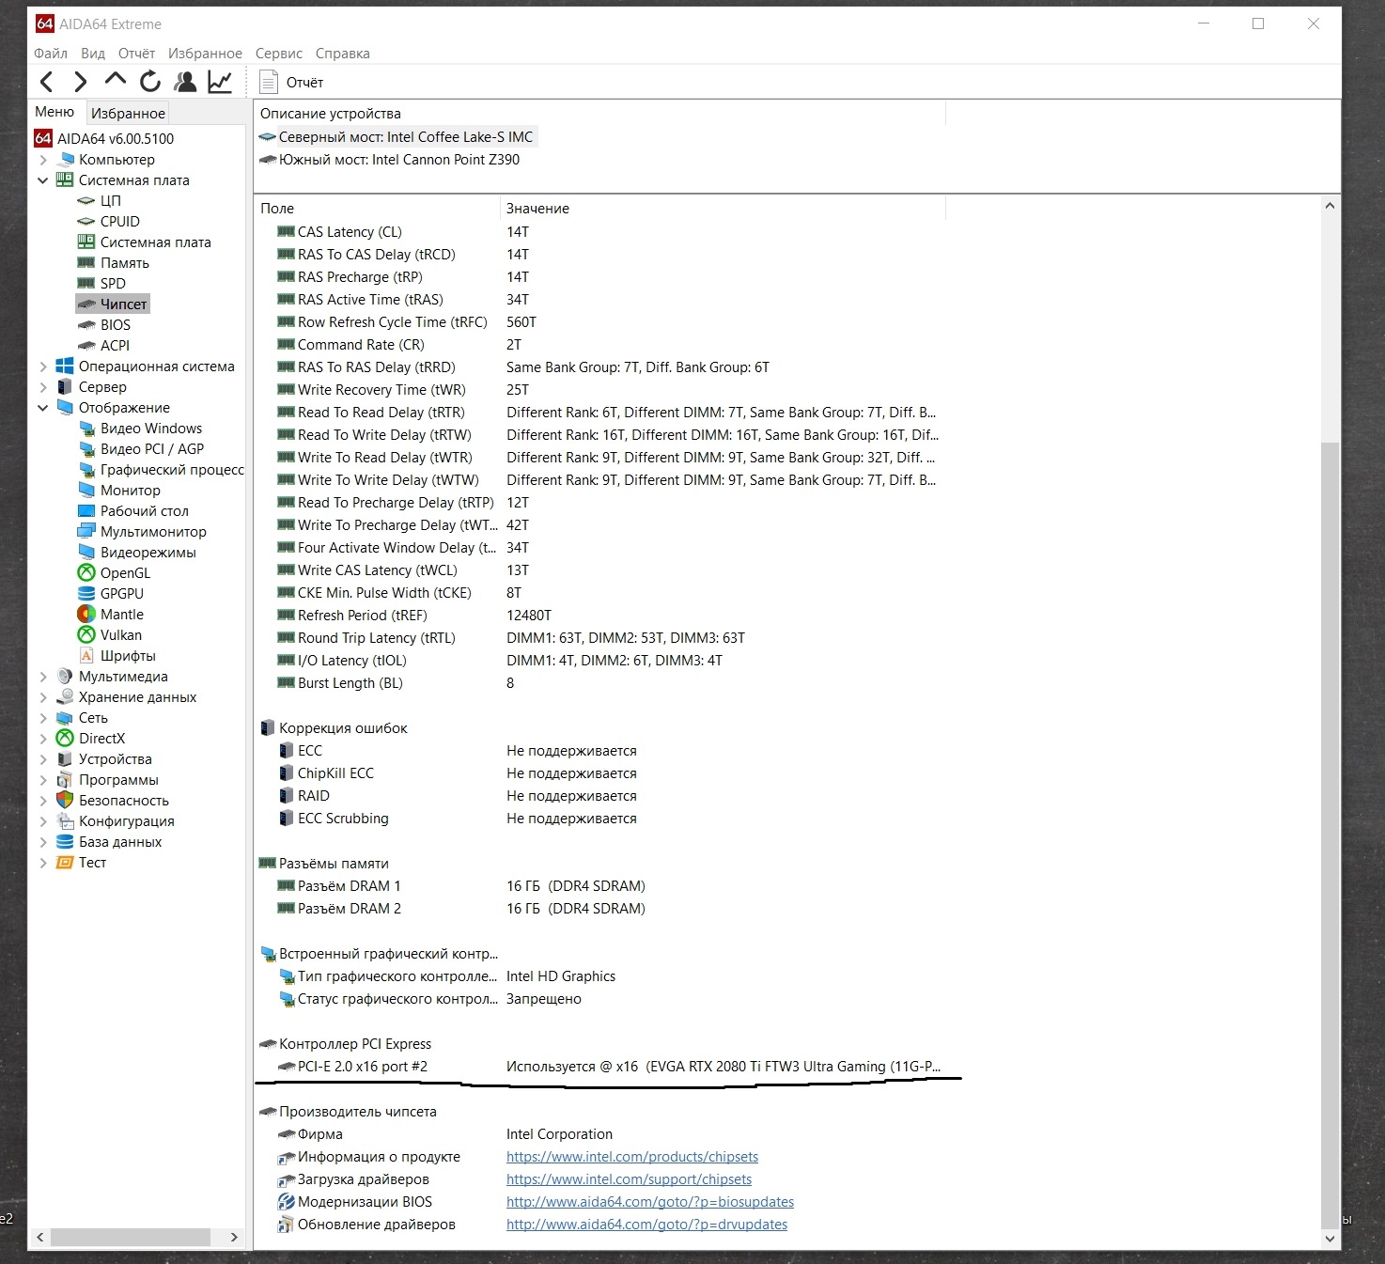Expand the DirectX tree node
The width and height of the screenshot is (1385, 1264).
click(43, 739)
